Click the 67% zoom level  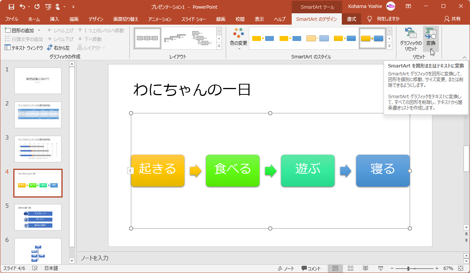tap(448, 268)
